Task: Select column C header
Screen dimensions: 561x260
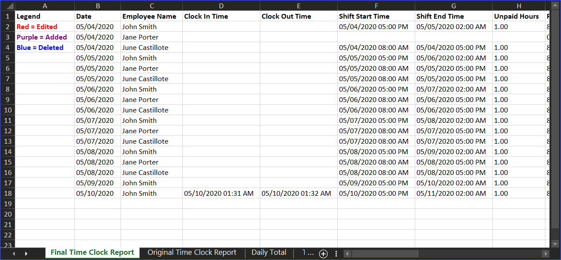Action: point(151,6)
